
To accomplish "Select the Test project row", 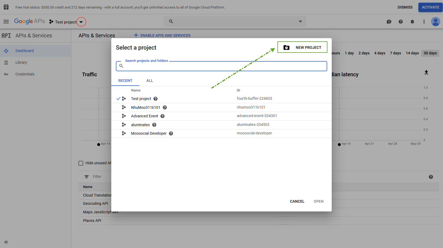I will tap(222, 99).
